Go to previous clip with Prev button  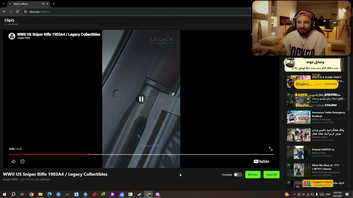[x=253, y=175]
